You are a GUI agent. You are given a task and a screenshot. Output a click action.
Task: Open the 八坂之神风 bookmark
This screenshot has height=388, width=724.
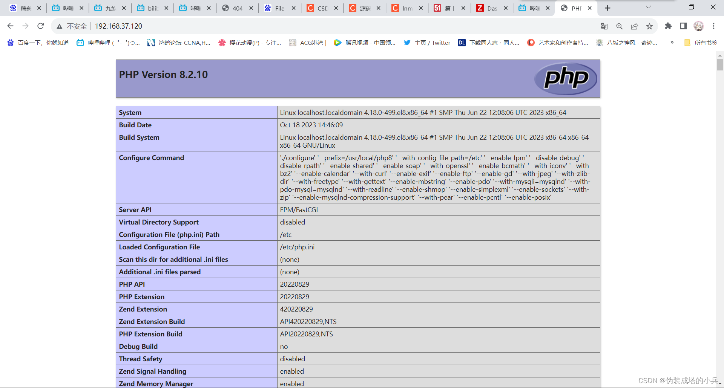(627, 43)
